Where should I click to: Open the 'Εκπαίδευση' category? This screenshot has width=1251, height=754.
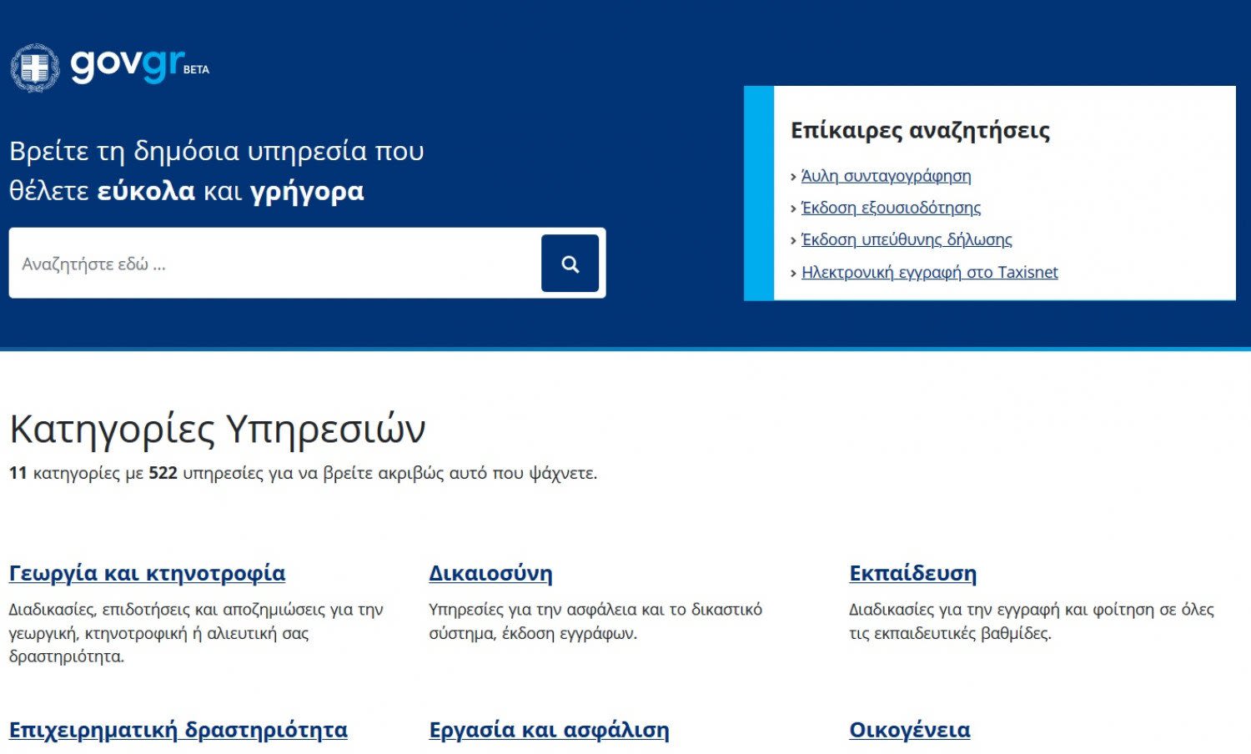pos(912,573)
